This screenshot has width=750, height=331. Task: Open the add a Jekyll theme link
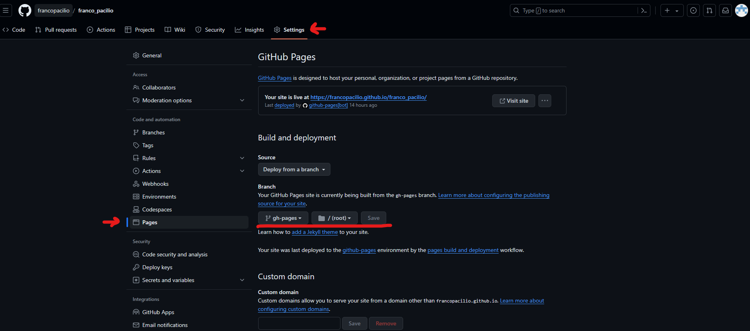point(315,232)
